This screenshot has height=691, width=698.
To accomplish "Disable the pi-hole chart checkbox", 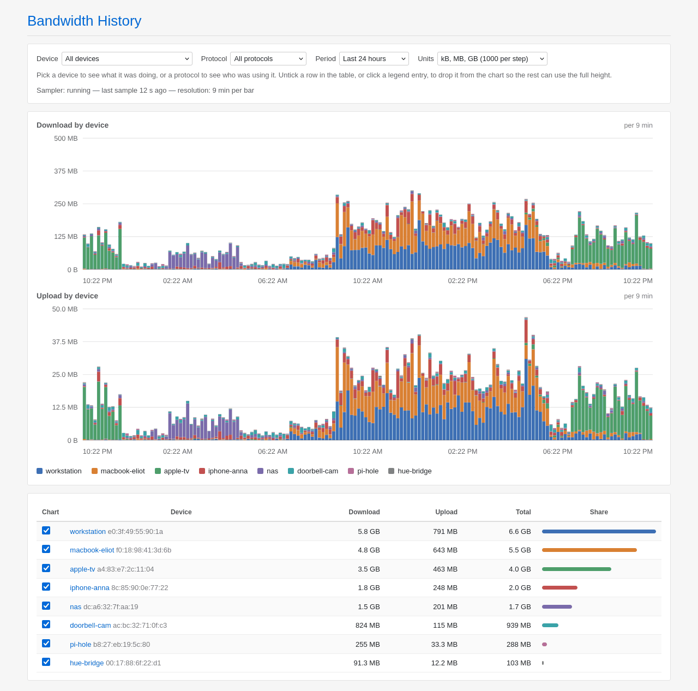I will pyautogui.click(x=46, y=644).
